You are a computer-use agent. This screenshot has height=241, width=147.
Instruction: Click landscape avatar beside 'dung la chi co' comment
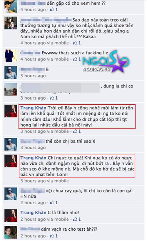[x=11, y=89]
